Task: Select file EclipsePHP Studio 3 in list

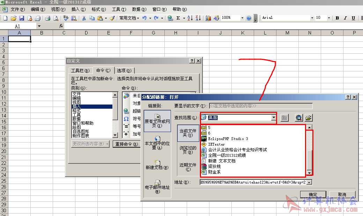Action: 228,139
